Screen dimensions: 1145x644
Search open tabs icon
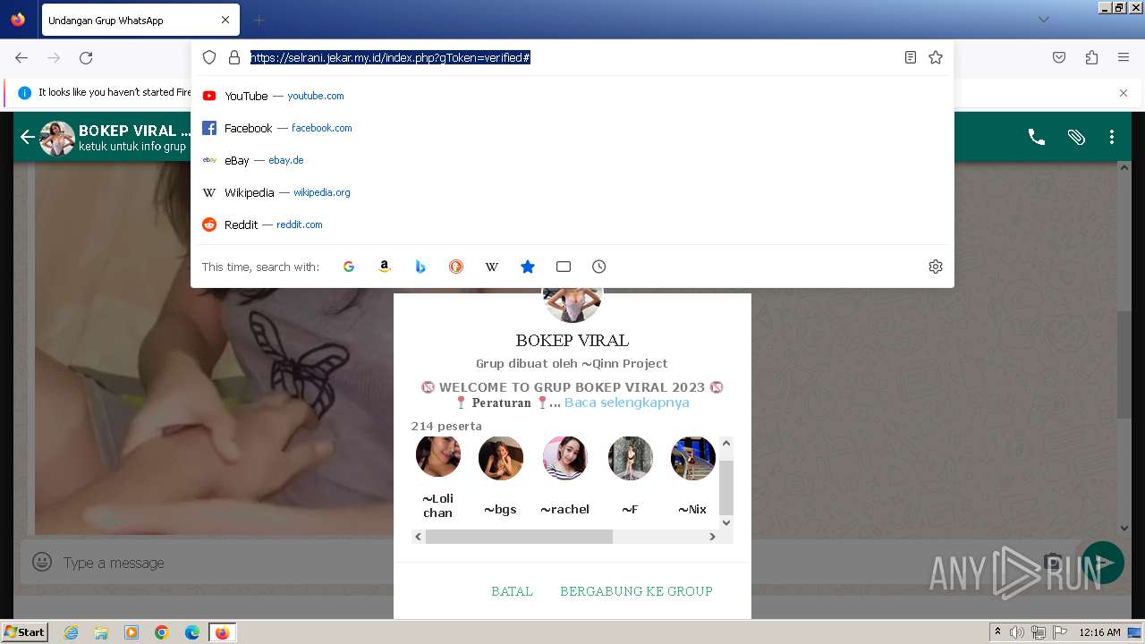(564, 267)
